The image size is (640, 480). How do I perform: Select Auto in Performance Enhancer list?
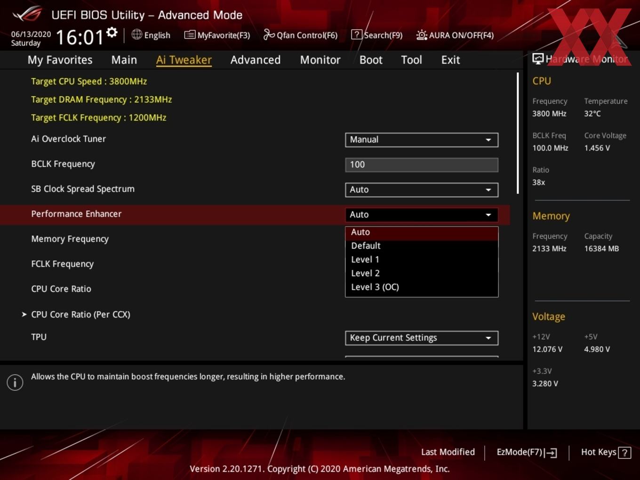tap(422, 232)
